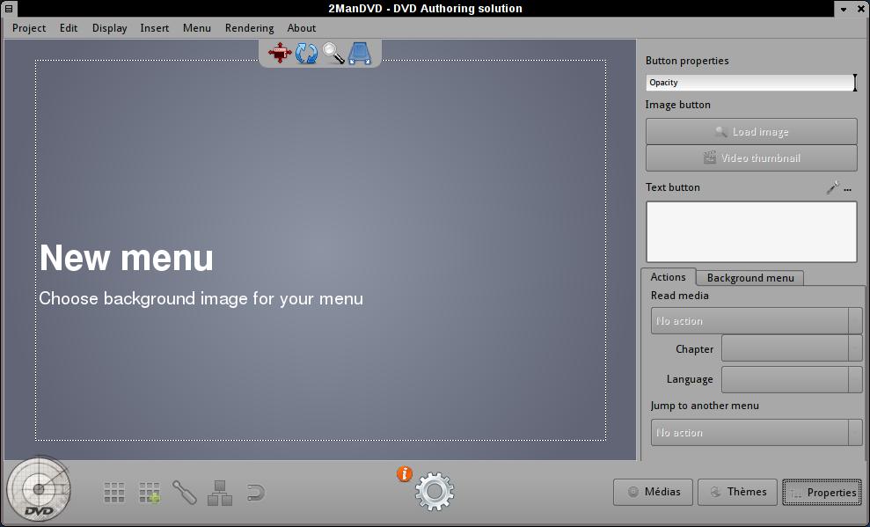Adjust the Opacity slider
The width and height of the screenshot is (870, 527).
click(x=751, y=83)
